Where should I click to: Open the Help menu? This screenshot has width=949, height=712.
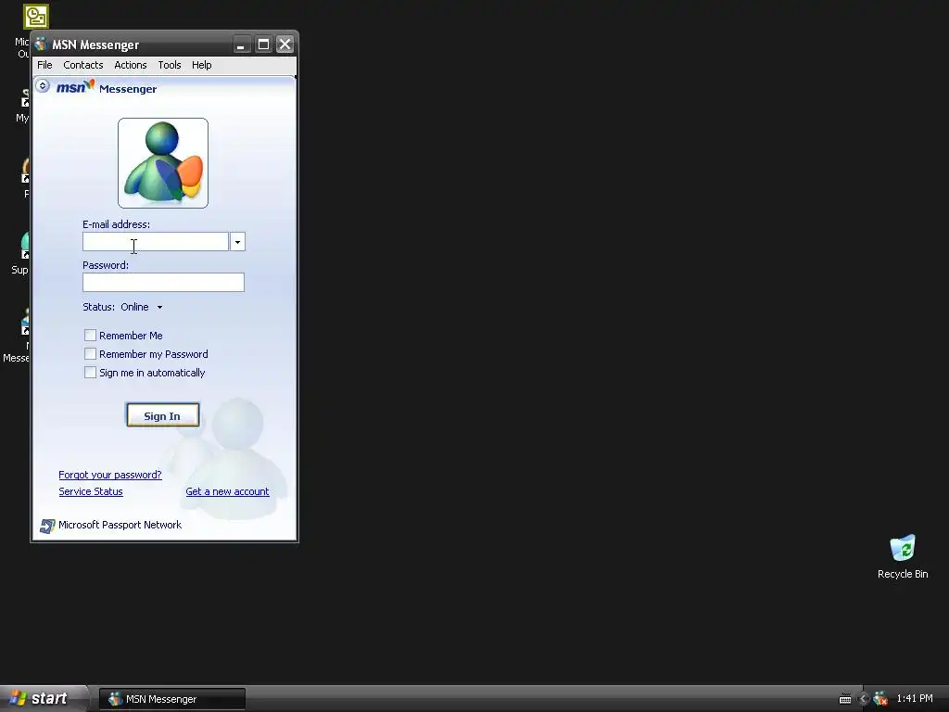click(x=201, y=65)
